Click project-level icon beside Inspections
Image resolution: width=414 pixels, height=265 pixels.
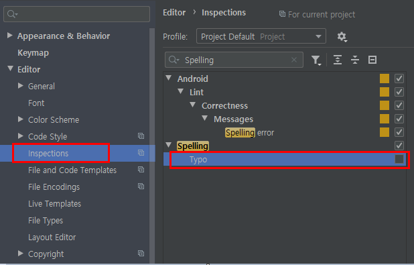(141, 152)
